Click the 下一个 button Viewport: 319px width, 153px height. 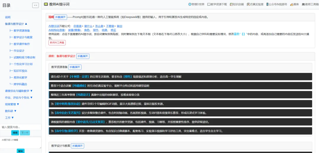pos(25,133)
